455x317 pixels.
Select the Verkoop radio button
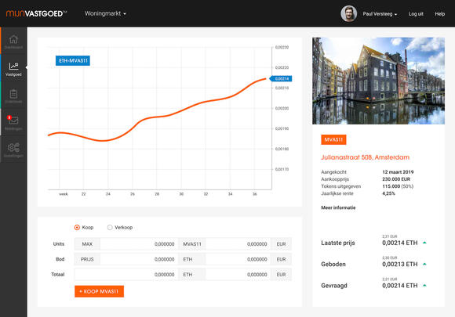[x=110, y=228]
